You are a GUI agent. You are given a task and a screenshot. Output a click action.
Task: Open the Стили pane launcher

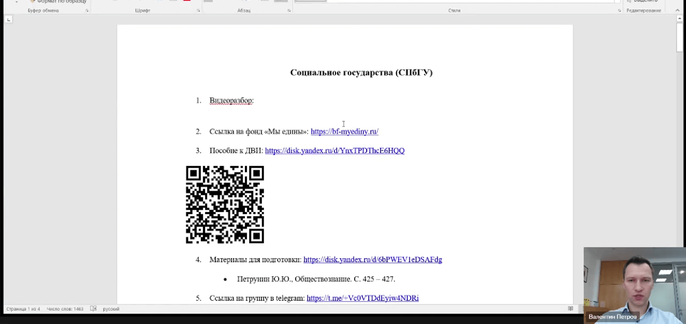pos(619,11)
